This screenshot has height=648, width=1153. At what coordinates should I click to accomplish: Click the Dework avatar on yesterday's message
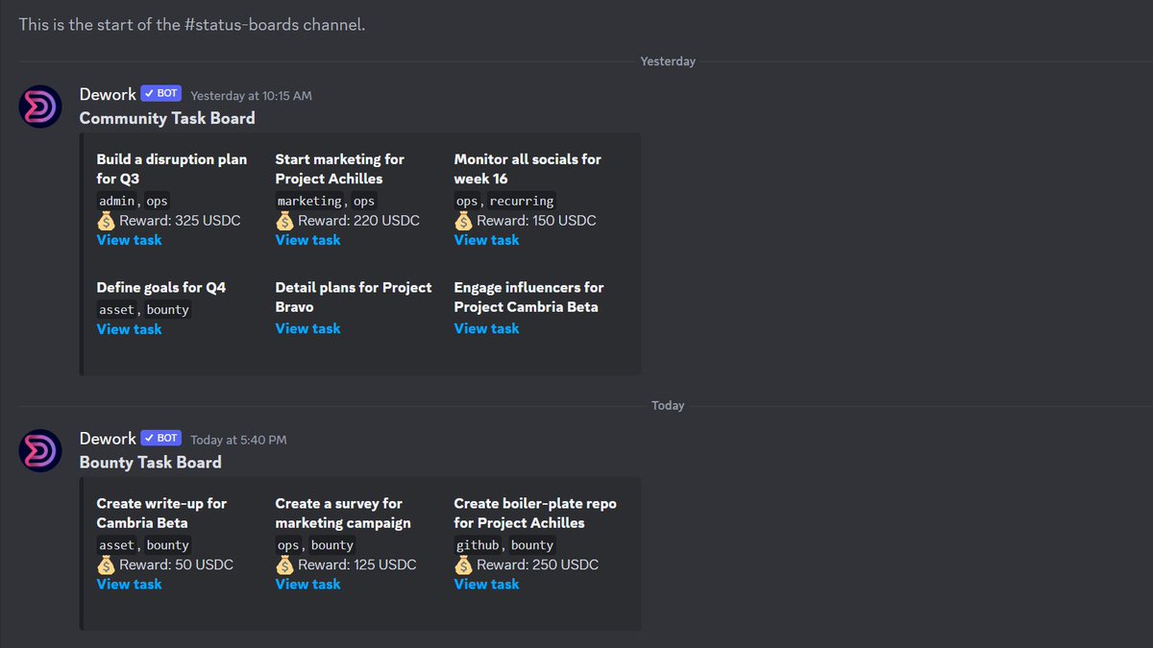click(41, 105)
